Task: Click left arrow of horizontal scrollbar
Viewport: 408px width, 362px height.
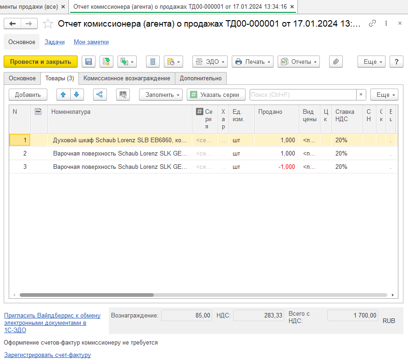Action: [x=14, y=295]
